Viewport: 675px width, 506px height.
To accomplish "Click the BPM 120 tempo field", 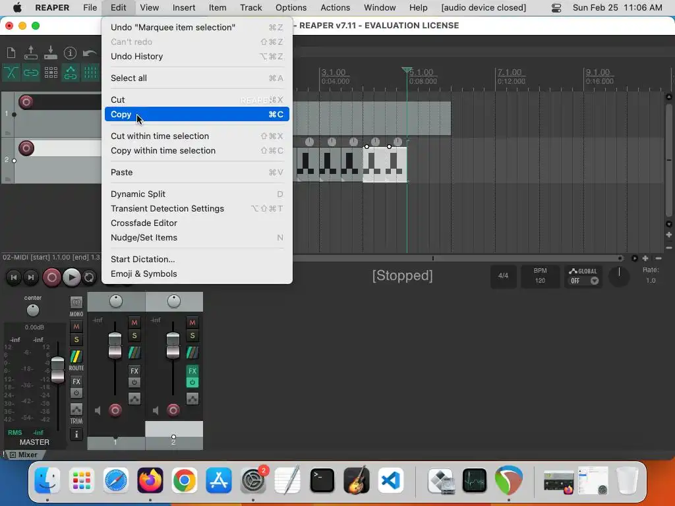I will coord(540,276).
